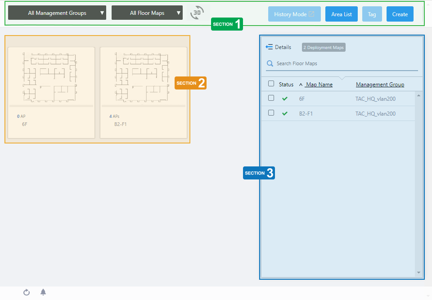
Task: Open History Mode
Action: (294, 14)
